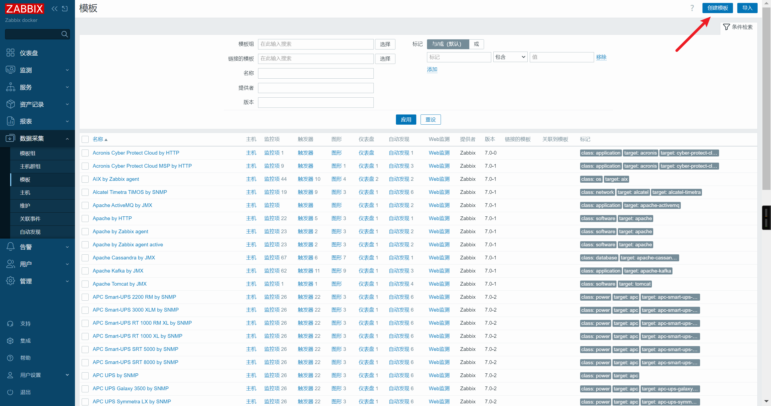The image size is (771, 406).
Task: Sort by the 名称 column arrow
Action: tap(106, 140)
